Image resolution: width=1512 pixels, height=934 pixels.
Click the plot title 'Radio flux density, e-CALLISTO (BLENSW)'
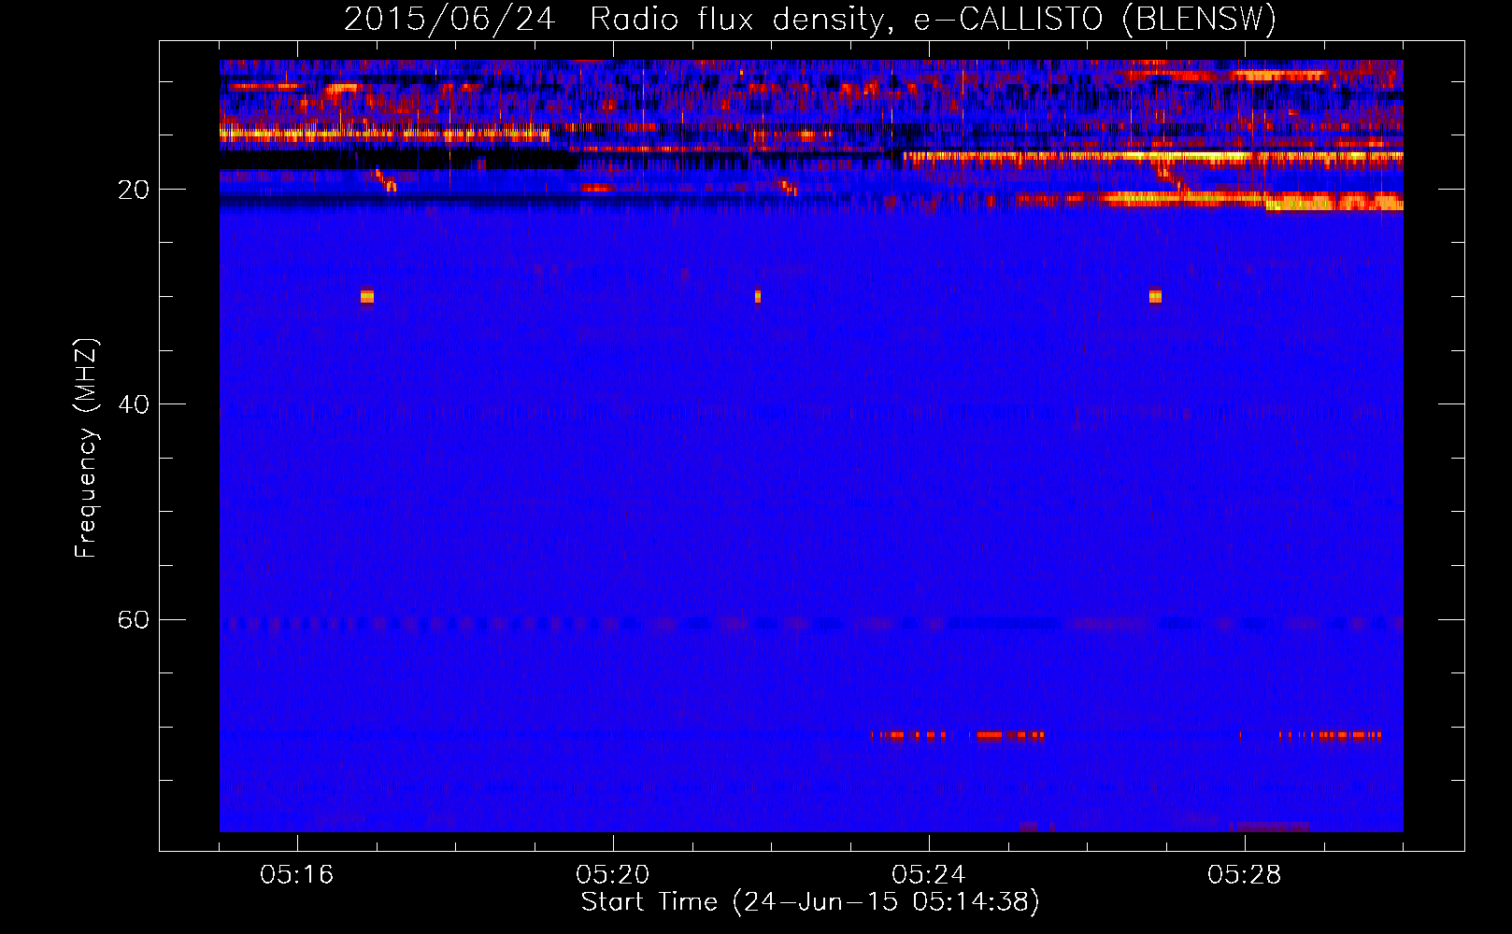tap(933, 19)
